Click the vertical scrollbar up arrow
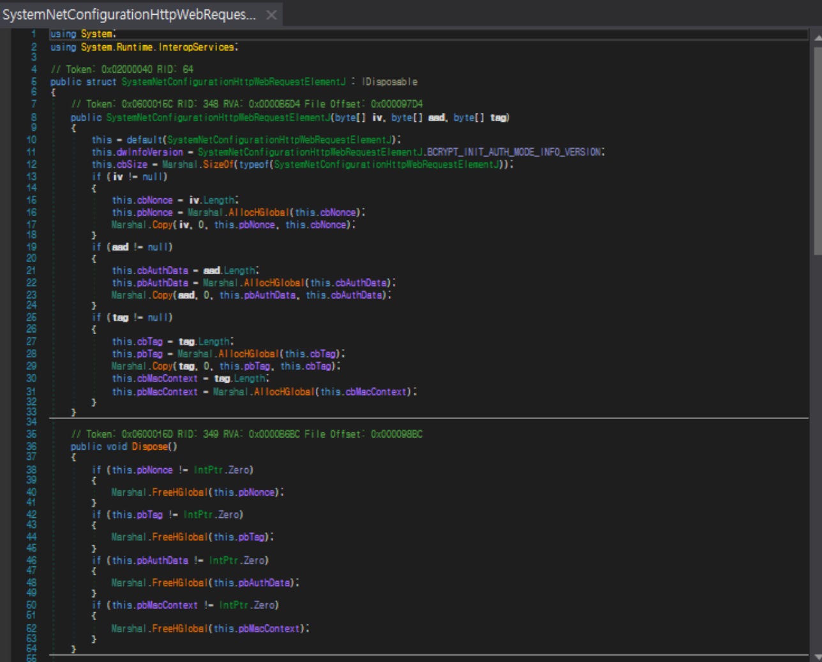The image size is (822, 662). pos(817,38)
